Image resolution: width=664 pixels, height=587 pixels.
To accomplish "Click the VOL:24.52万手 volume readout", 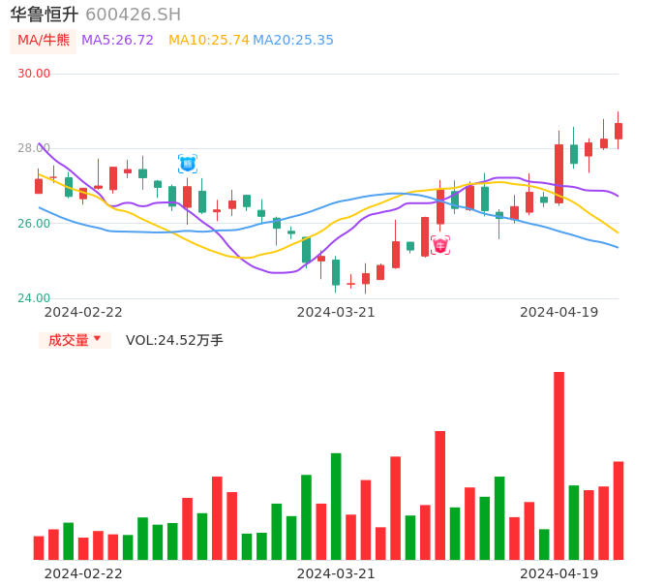I will pyautogui.click(x=174, y=340).
